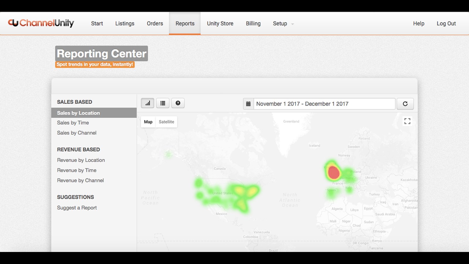The width and height of the screenshot is (469, 264).
Task: Expand the Setup dropdown arrow
Action: click(x=293, y=24)
